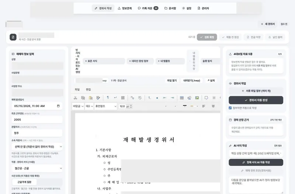The width and height of the screenshot is (295, 194).
Task: Apply numbered list with the 1. icon
Action: pyautogui.click(x=150, y=98)
